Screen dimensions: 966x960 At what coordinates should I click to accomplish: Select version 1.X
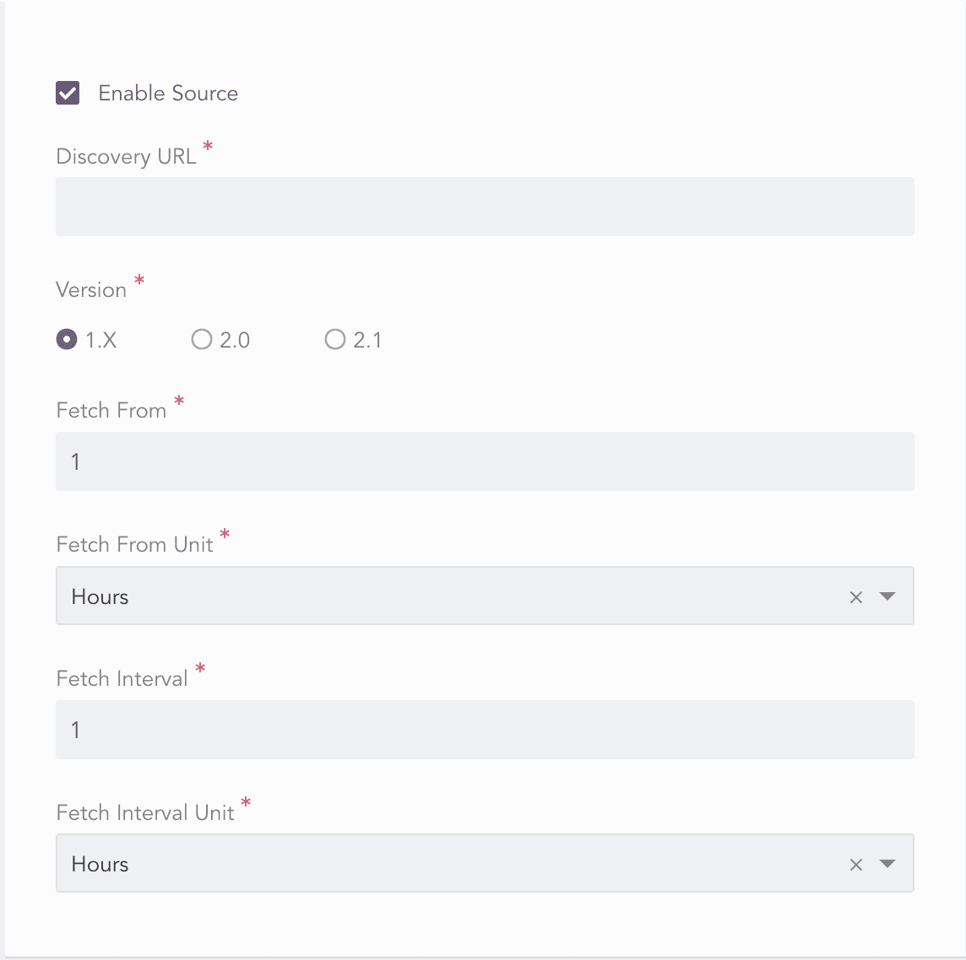tap(67, 339)
